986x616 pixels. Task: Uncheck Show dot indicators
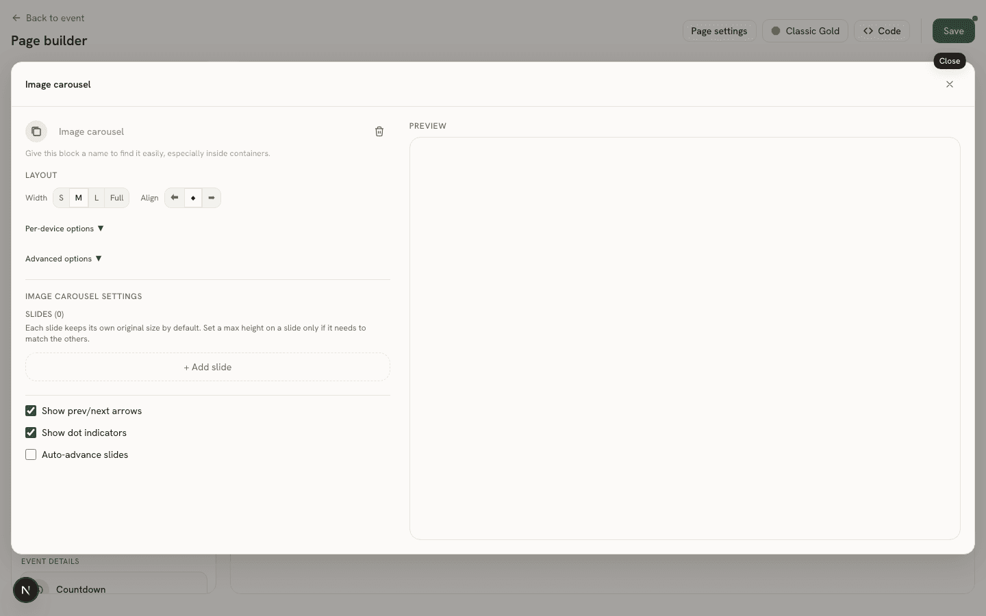31,433
